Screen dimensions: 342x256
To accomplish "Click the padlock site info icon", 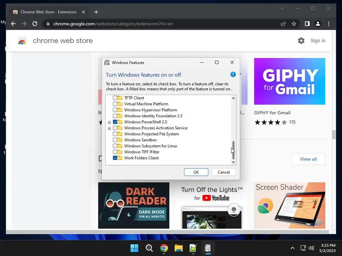I will (x=48, y=24).
